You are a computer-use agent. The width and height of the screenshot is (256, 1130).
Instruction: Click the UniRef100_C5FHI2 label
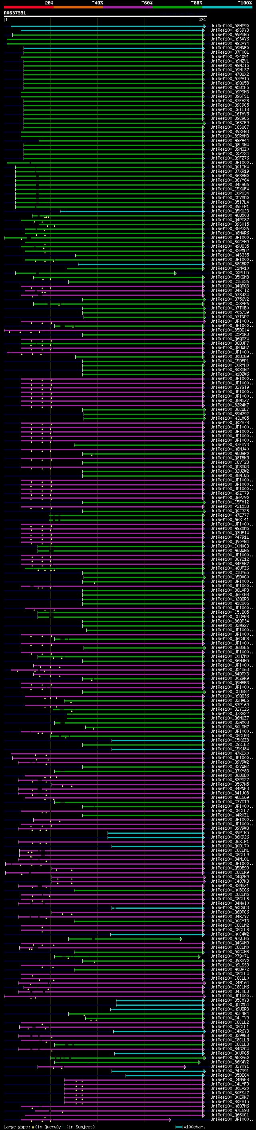pos(229,502)
